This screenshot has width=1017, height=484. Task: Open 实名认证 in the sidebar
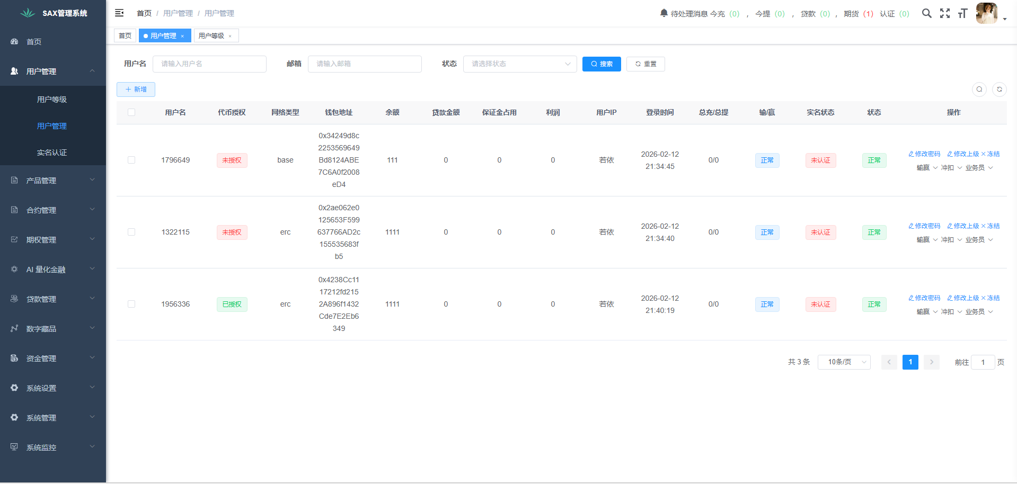tap(52, 153)
